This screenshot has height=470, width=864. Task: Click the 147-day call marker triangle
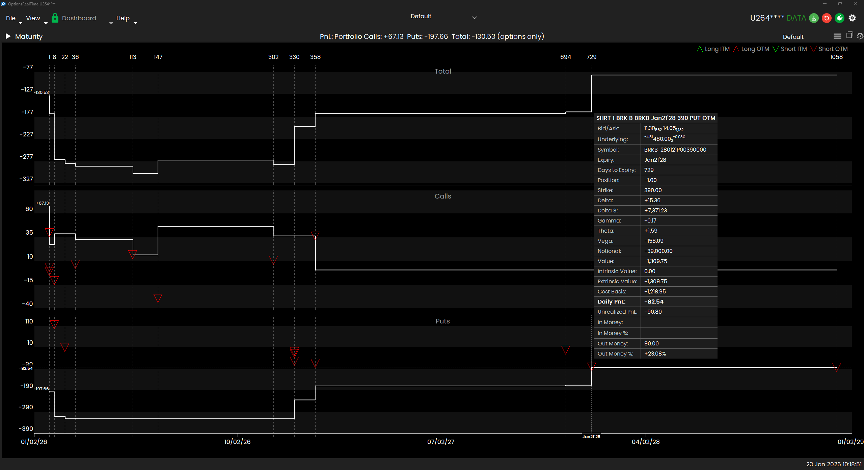[158, 298]
